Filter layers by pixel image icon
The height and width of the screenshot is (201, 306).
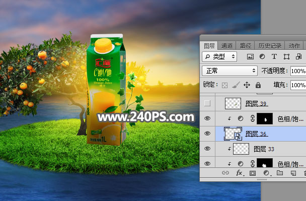pos(250,56)
